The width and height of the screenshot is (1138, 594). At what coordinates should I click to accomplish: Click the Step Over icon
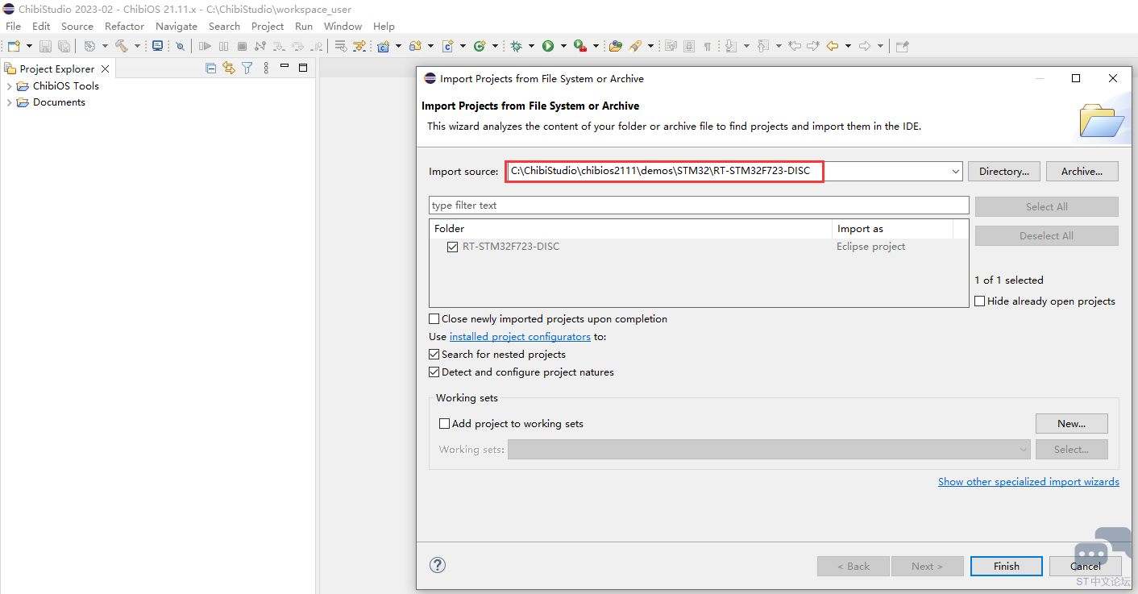pyautogui.click(x=297, y=46)
